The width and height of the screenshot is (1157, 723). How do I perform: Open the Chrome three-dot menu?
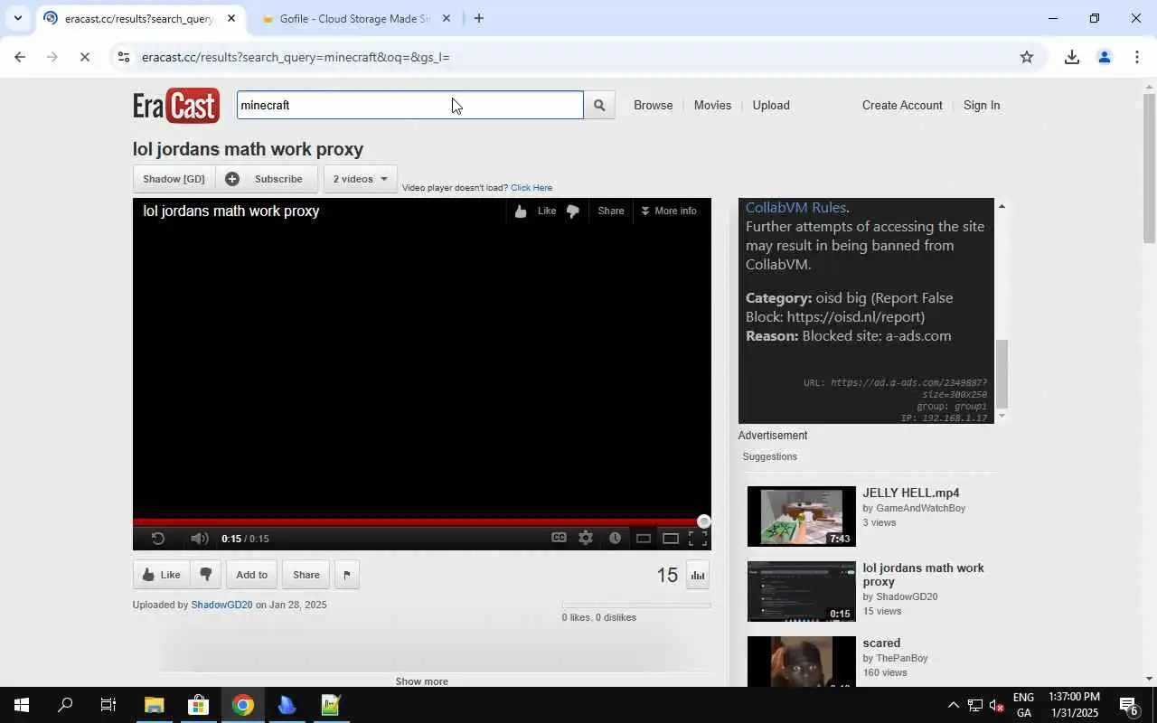(x=1137, y=57)
